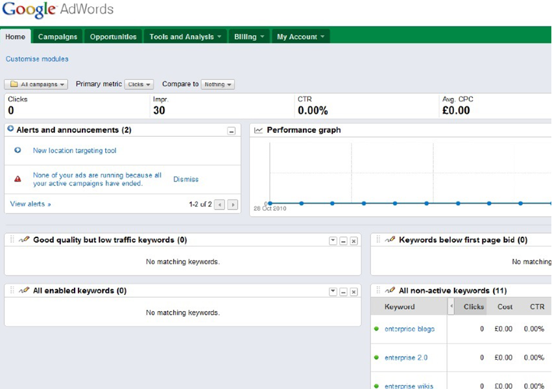The height and width of the screenshot is (389, 552).
Task: Go to next alerts page arrow
Action: pos(233,204)
